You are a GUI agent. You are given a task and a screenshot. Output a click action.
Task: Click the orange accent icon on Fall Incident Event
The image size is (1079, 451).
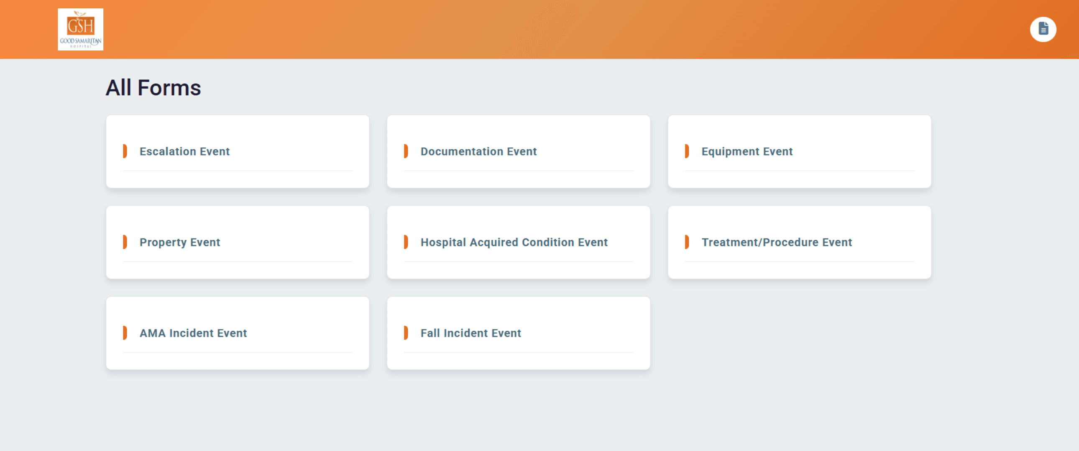click(x=406, y=333)
